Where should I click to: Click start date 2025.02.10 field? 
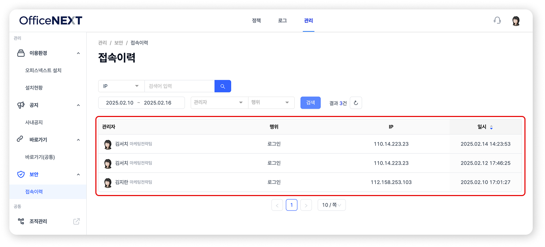[120, 103]
